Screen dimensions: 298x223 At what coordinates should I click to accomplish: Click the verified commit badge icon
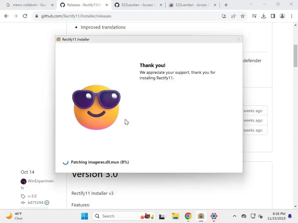(x=47, y=203)
